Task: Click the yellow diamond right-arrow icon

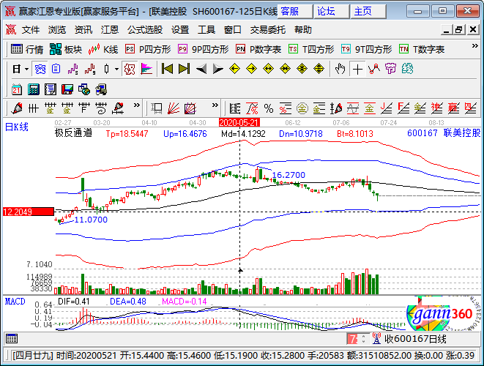Action: click(252, 69)
